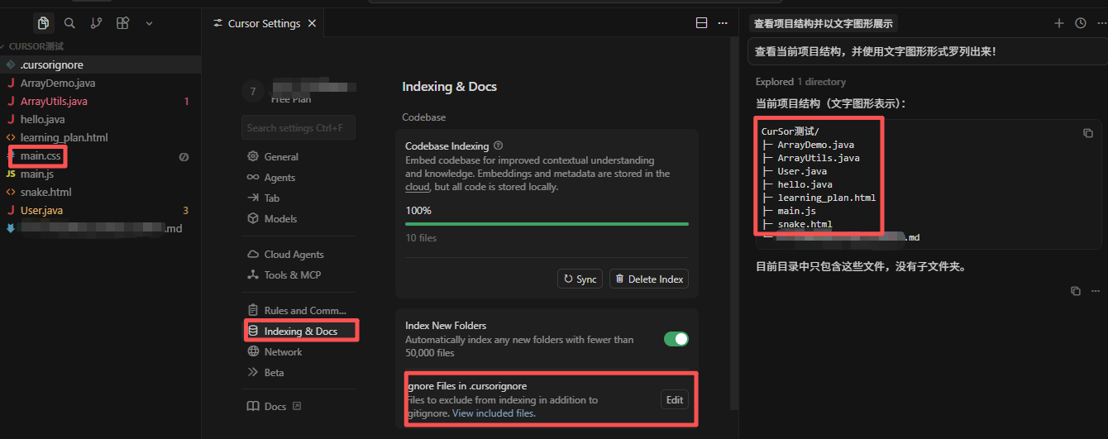Open main.css in the explorer

click(x=100, y=155)
